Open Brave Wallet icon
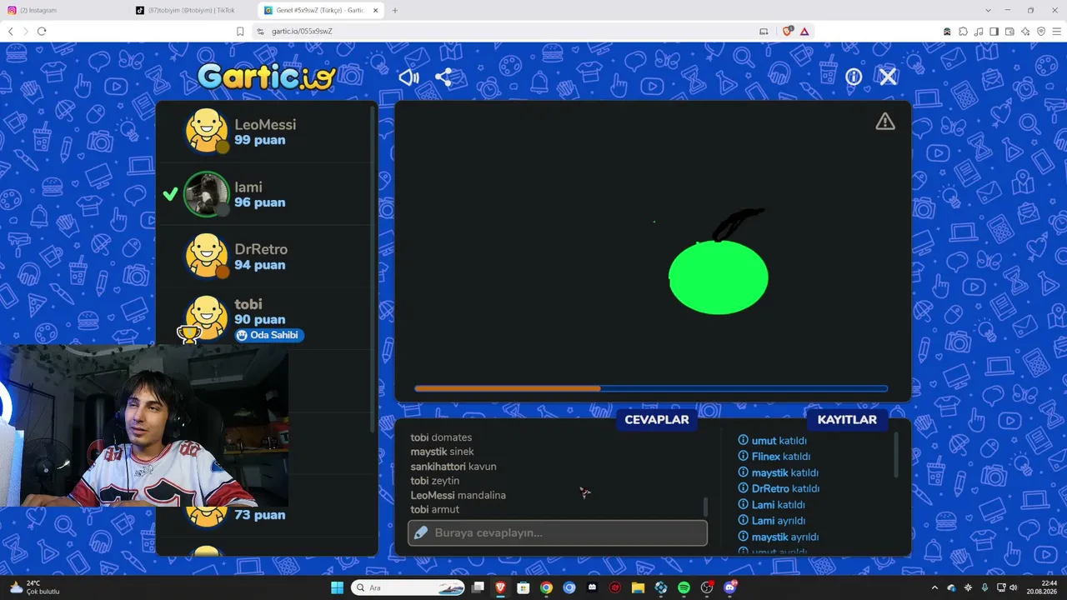This screenshot has width=1067, height=600. pyautogui.click(x=1009, y=31)
